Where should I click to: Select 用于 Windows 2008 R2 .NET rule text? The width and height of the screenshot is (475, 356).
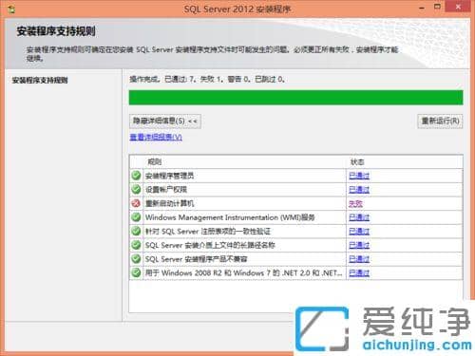click(243, 272)
